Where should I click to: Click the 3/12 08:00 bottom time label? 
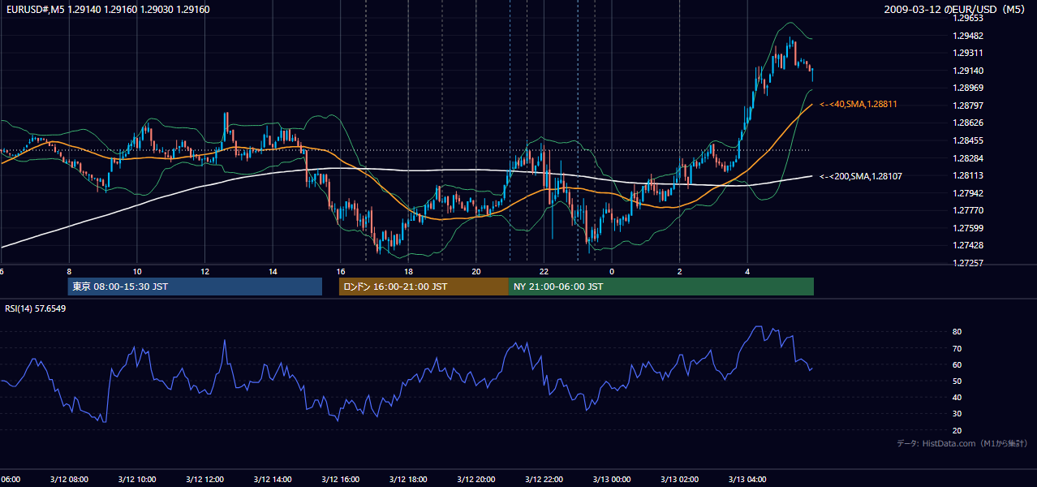click(x=69, y=479)
